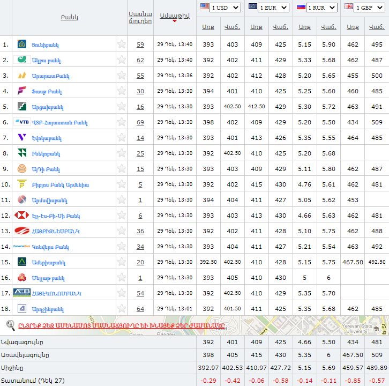Open the branch count 69 link
The height and width of the screenshot is (386, 389).
[140, 122]
